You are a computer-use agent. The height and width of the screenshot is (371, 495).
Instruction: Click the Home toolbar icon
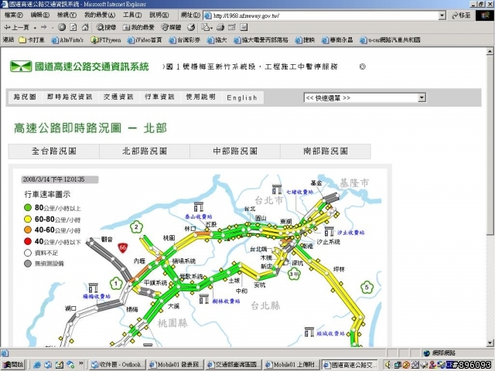point(85,28)
